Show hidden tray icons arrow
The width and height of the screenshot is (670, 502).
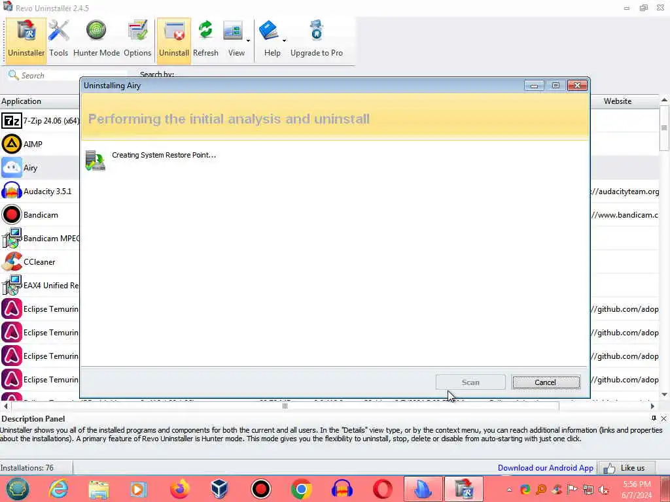tap(509, 490)
